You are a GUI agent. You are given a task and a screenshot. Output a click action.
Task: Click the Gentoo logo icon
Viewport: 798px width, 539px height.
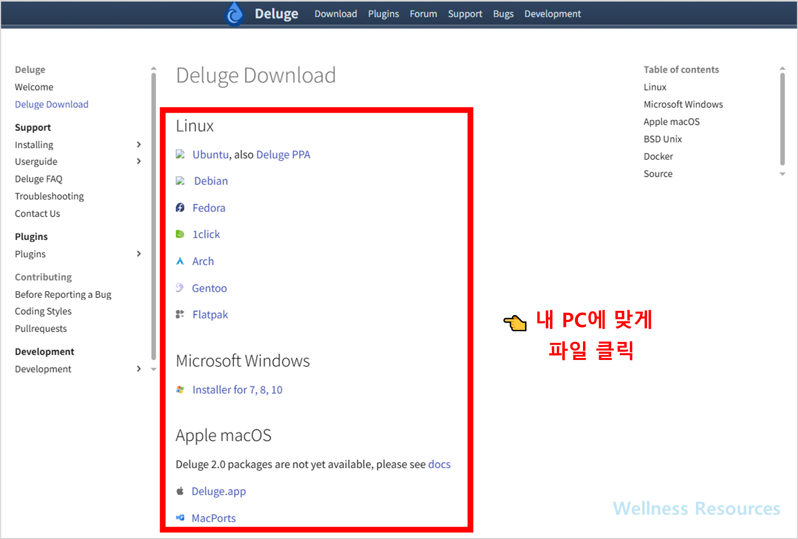(x=180, y=287)
